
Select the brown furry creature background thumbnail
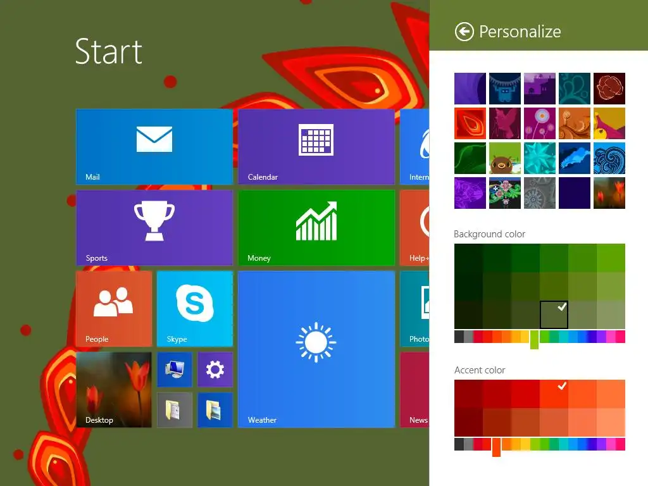point(504,158)
